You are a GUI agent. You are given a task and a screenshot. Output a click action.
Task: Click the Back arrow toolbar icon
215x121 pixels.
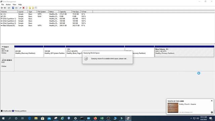point(2,8)
